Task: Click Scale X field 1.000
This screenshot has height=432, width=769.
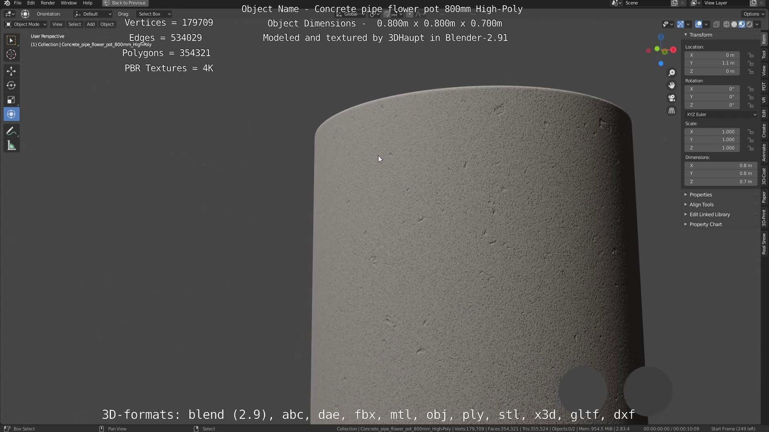Action: [x=712, y=132]
